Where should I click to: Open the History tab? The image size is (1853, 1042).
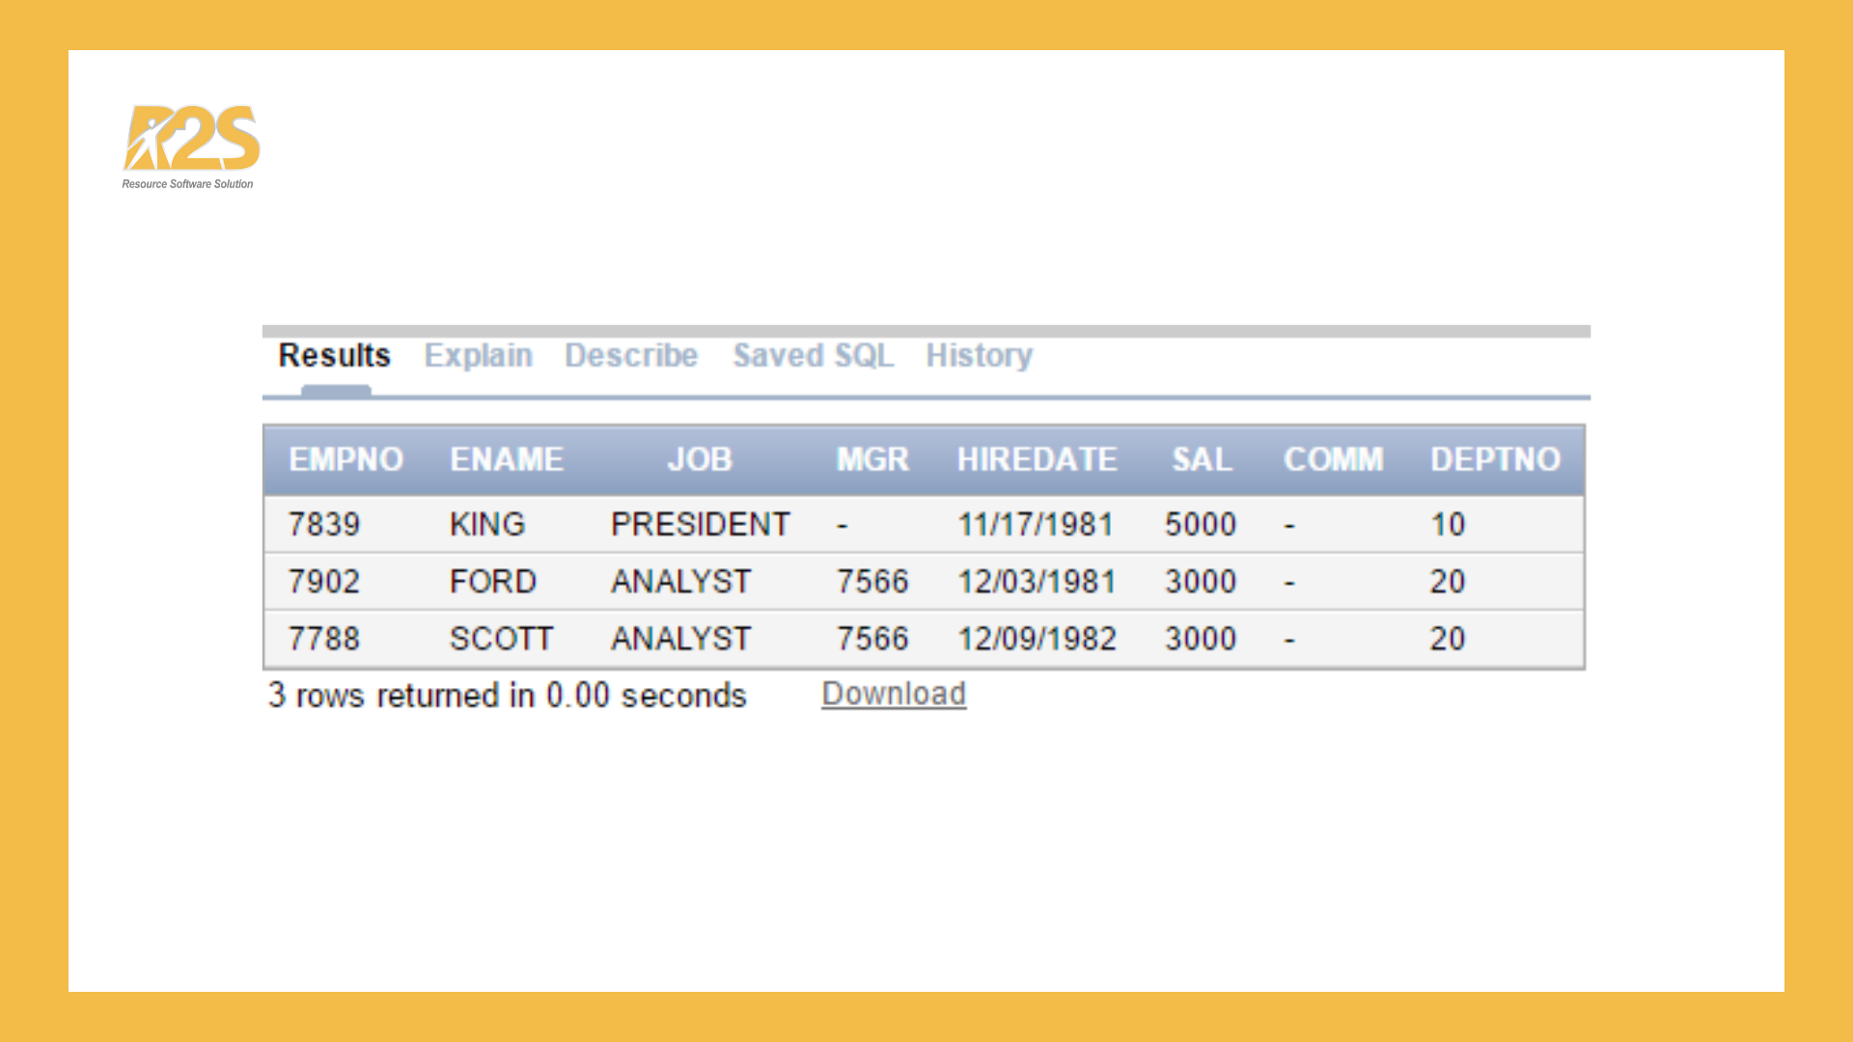pos(979,356)
